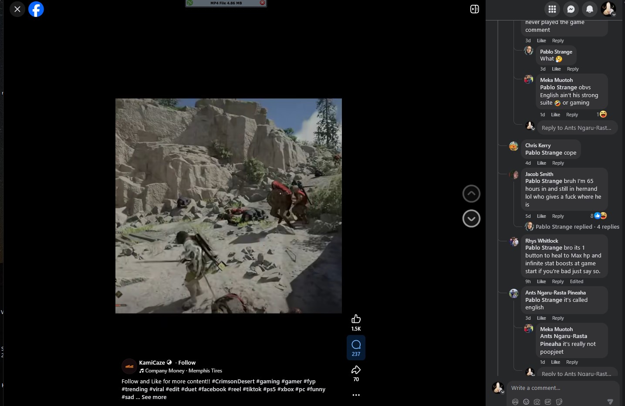
Task: Reply to Chris Kerry's comment
Action: [x=558, y=163]
